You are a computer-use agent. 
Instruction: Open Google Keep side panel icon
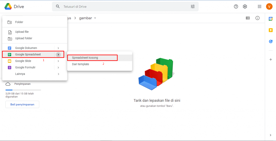click(x=271, y=30)
